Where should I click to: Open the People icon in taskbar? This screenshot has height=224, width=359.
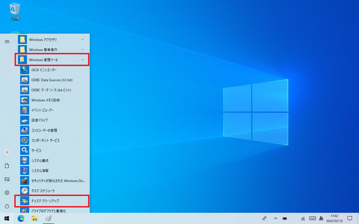264,218
